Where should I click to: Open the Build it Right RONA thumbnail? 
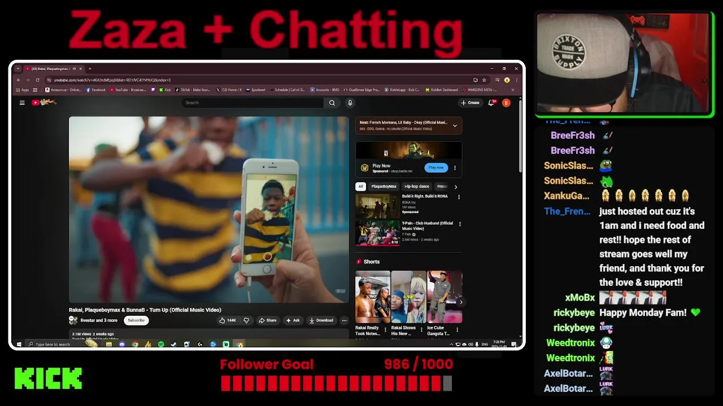point(378,206)
